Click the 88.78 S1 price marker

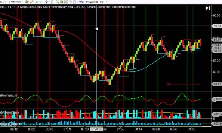pyautogui.click(x=217, y=84)
